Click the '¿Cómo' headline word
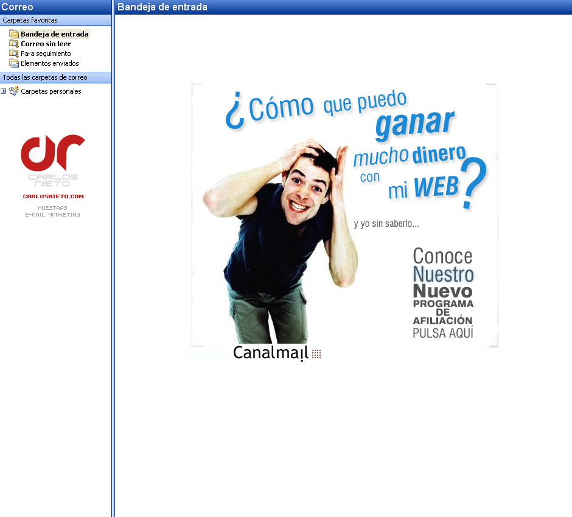Screen dimensions: 572x517 (x=269, y=111)
